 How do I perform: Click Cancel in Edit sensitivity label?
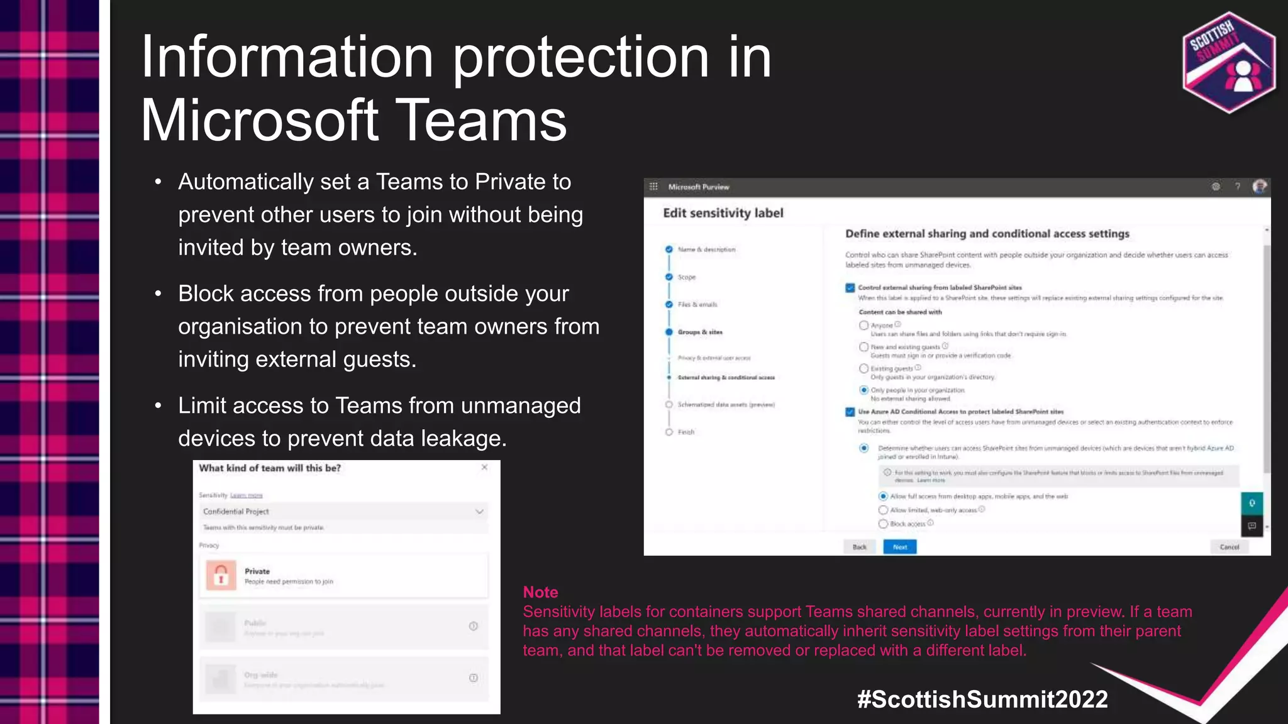(1230, 547)
